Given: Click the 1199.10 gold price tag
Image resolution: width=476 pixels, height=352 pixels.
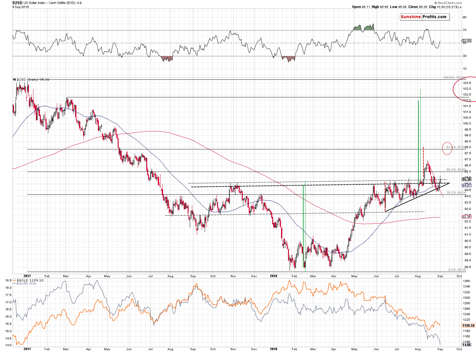Looking at the screenshot, I should click(x=468, y=326).
